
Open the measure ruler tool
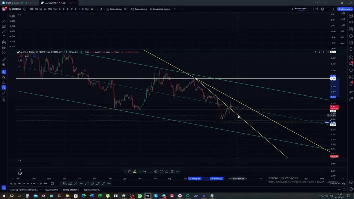click(x=4, y=59)
